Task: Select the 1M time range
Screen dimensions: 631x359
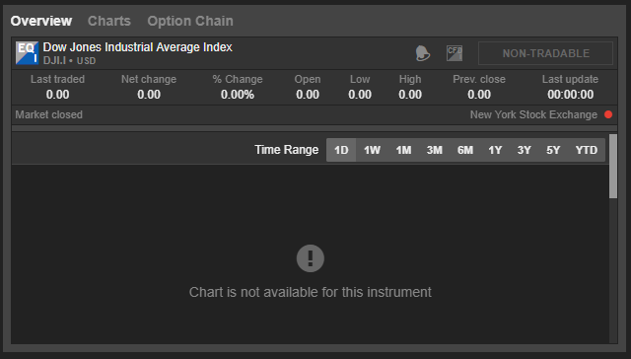Action: [403, 150]
